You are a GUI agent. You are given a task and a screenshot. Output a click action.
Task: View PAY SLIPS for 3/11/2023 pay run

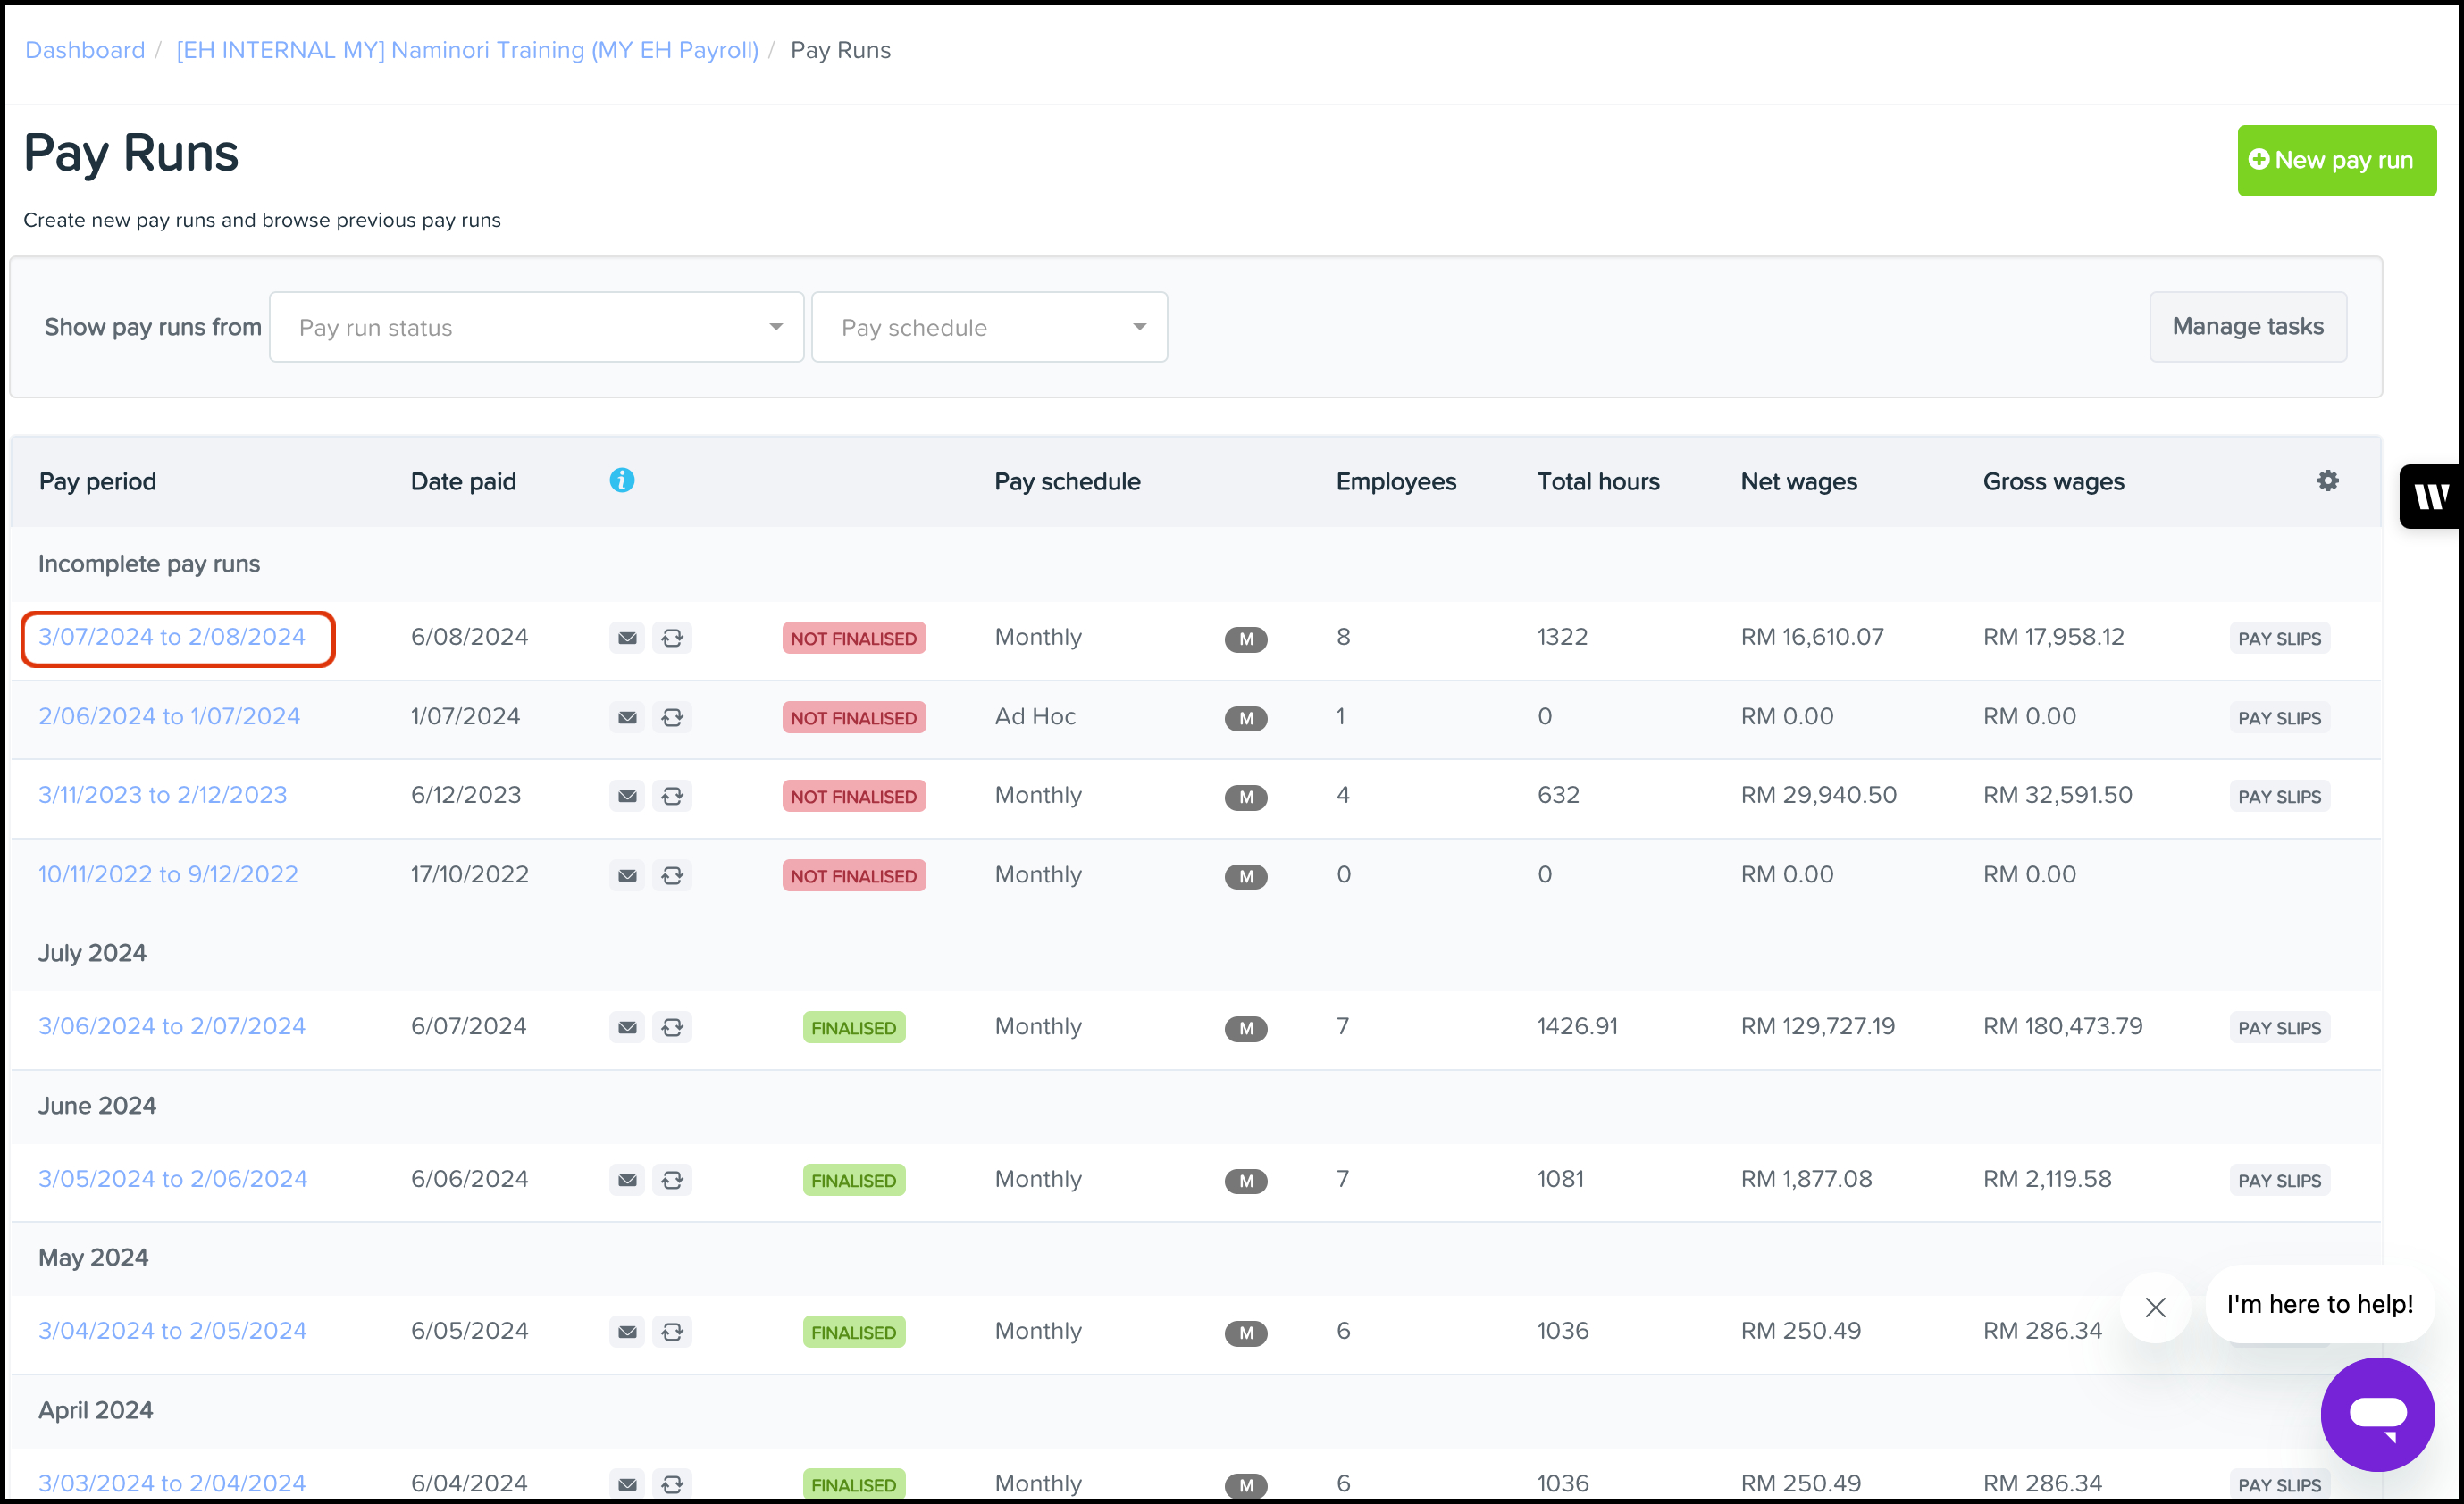pyautogui.click(x=2279, y=797)
